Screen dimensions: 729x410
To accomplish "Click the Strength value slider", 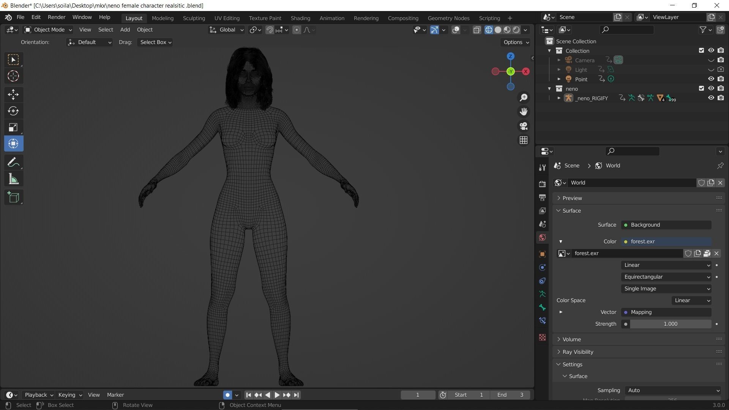I will click(x=670, y=324).
